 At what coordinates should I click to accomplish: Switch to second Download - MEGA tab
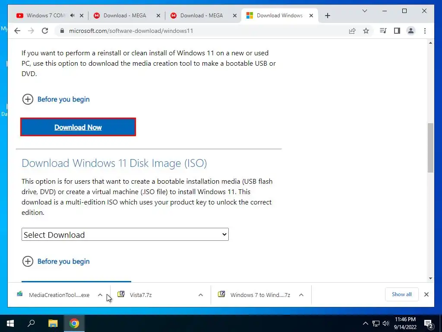click(x=202, y=16)
